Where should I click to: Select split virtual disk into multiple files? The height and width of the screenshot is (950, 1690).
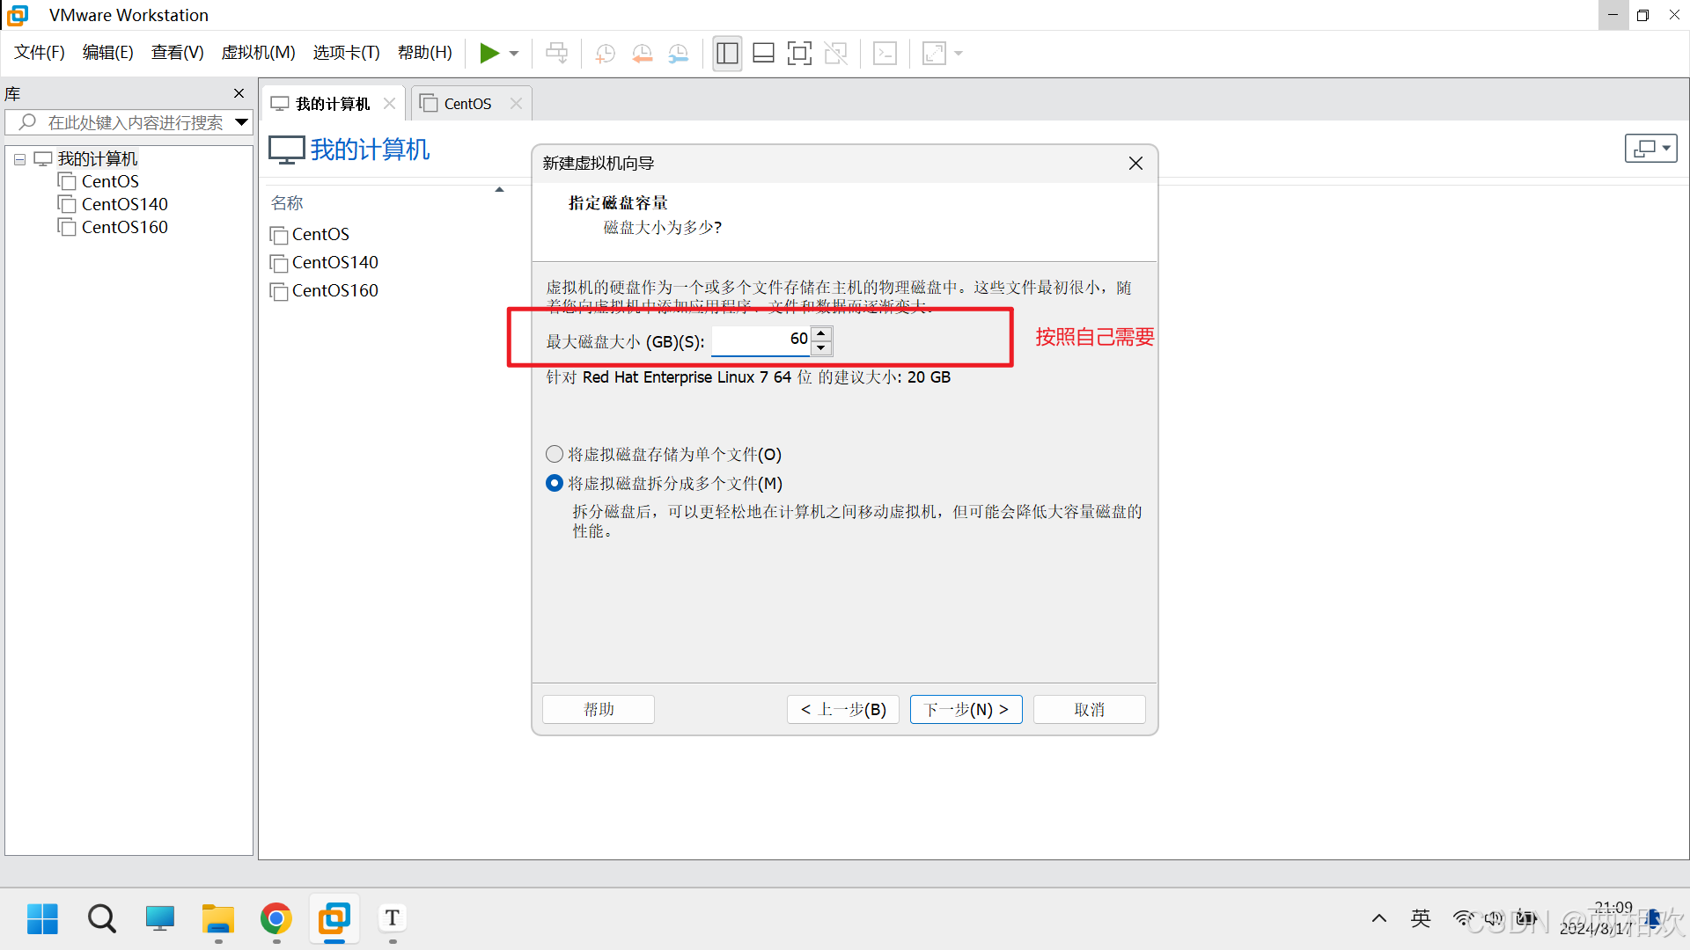coord(555,484)
